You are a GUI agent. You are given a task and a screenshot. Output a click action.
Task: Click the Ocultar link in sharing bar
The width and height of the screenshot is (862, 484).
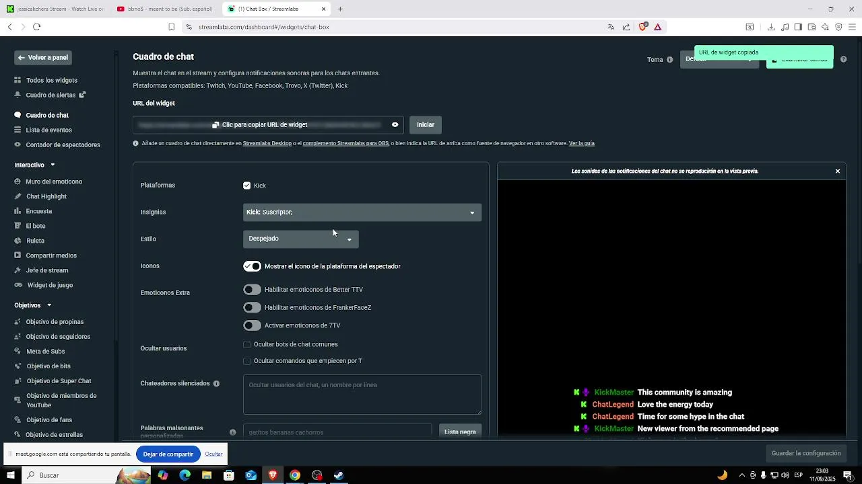coord(214,454)
